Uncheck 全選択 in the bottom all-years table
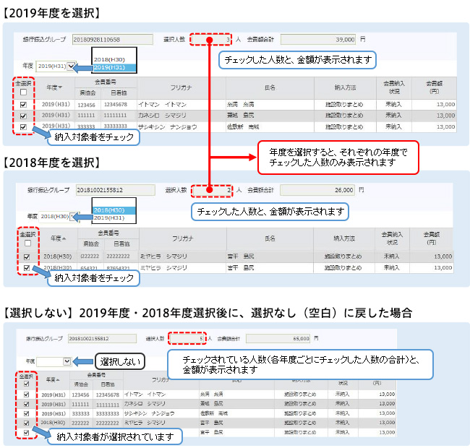Screen dimensions: 470x448 [24, 384]
